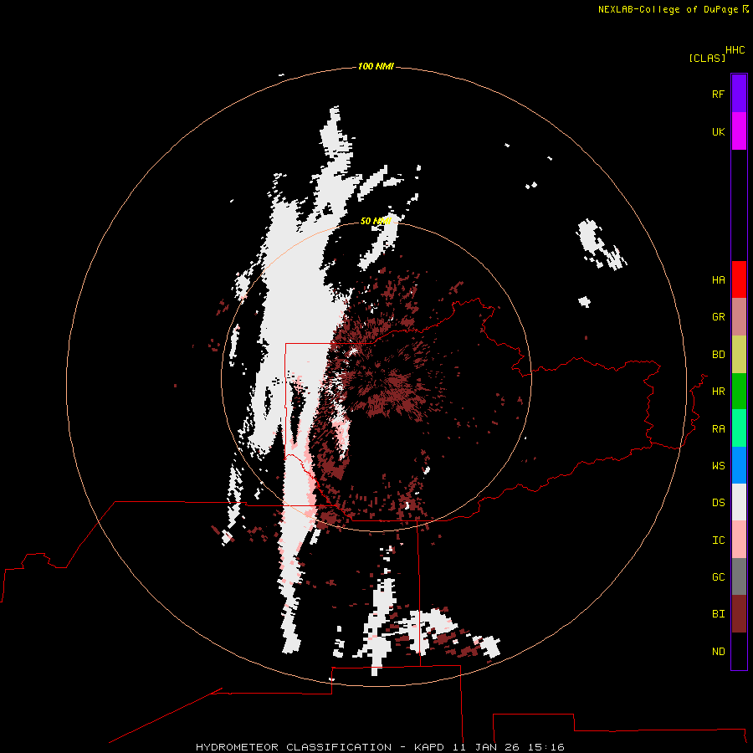Click the GR dusty pink legend swatch
753x753 pixels.
click(739, 317)
